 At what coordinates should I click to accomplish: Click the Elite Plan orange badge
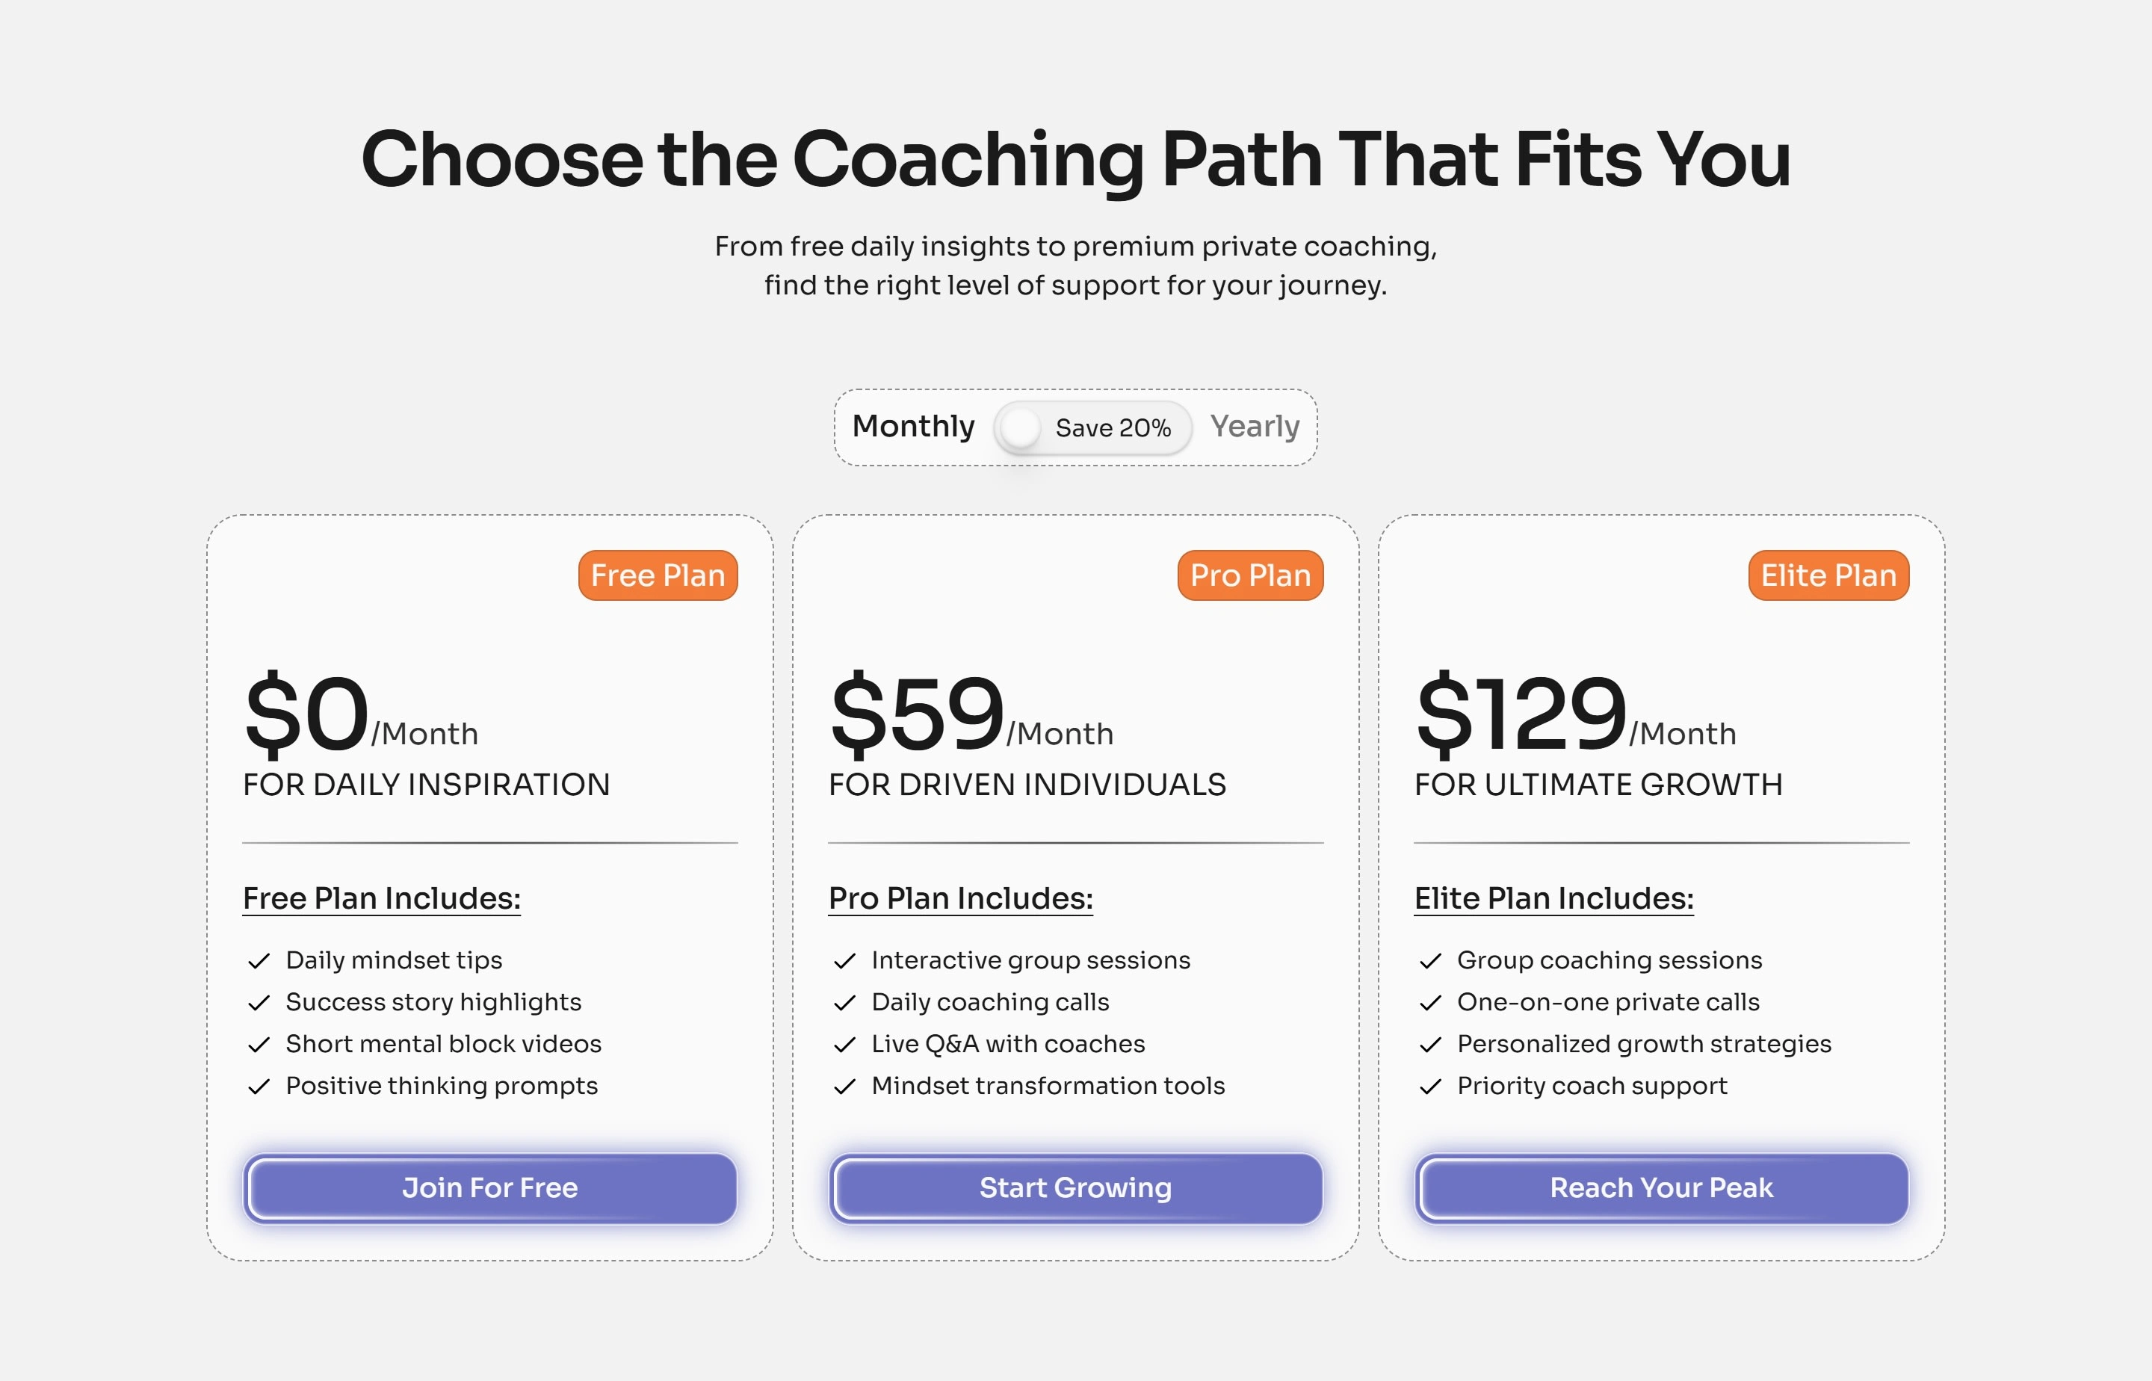pos(1828,575)
